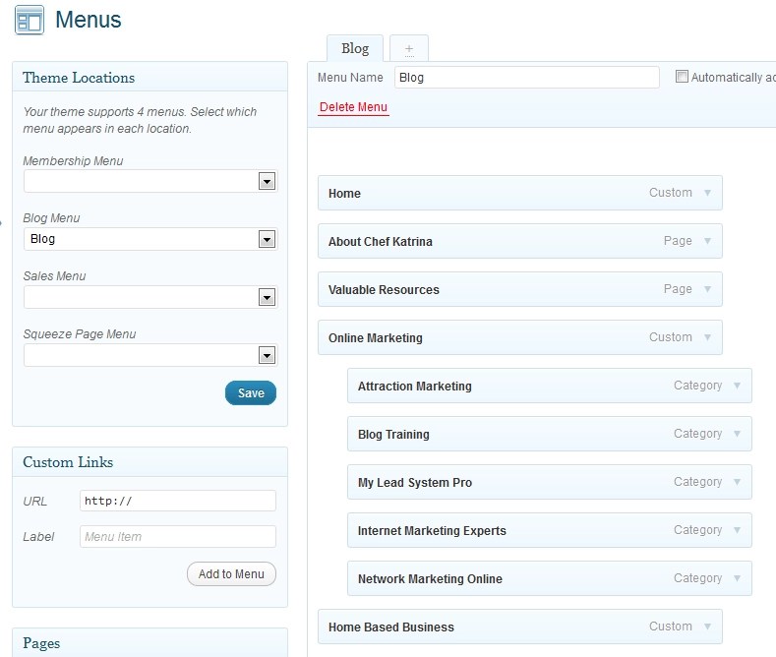Select Network Marketing Online title
This screenshot has height=657, width=776.
[430, 579]
